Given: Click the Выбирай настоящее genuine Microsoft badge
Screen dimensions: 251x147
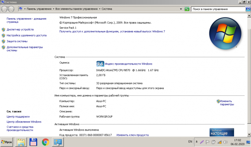Looking at the screenshot, I should 222,132.
